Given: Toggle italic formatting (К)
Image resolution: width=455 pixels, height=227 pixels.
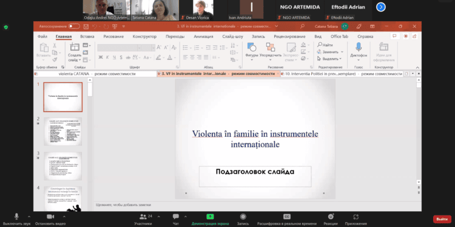Looking at the screenshot, I should point(107,58).
